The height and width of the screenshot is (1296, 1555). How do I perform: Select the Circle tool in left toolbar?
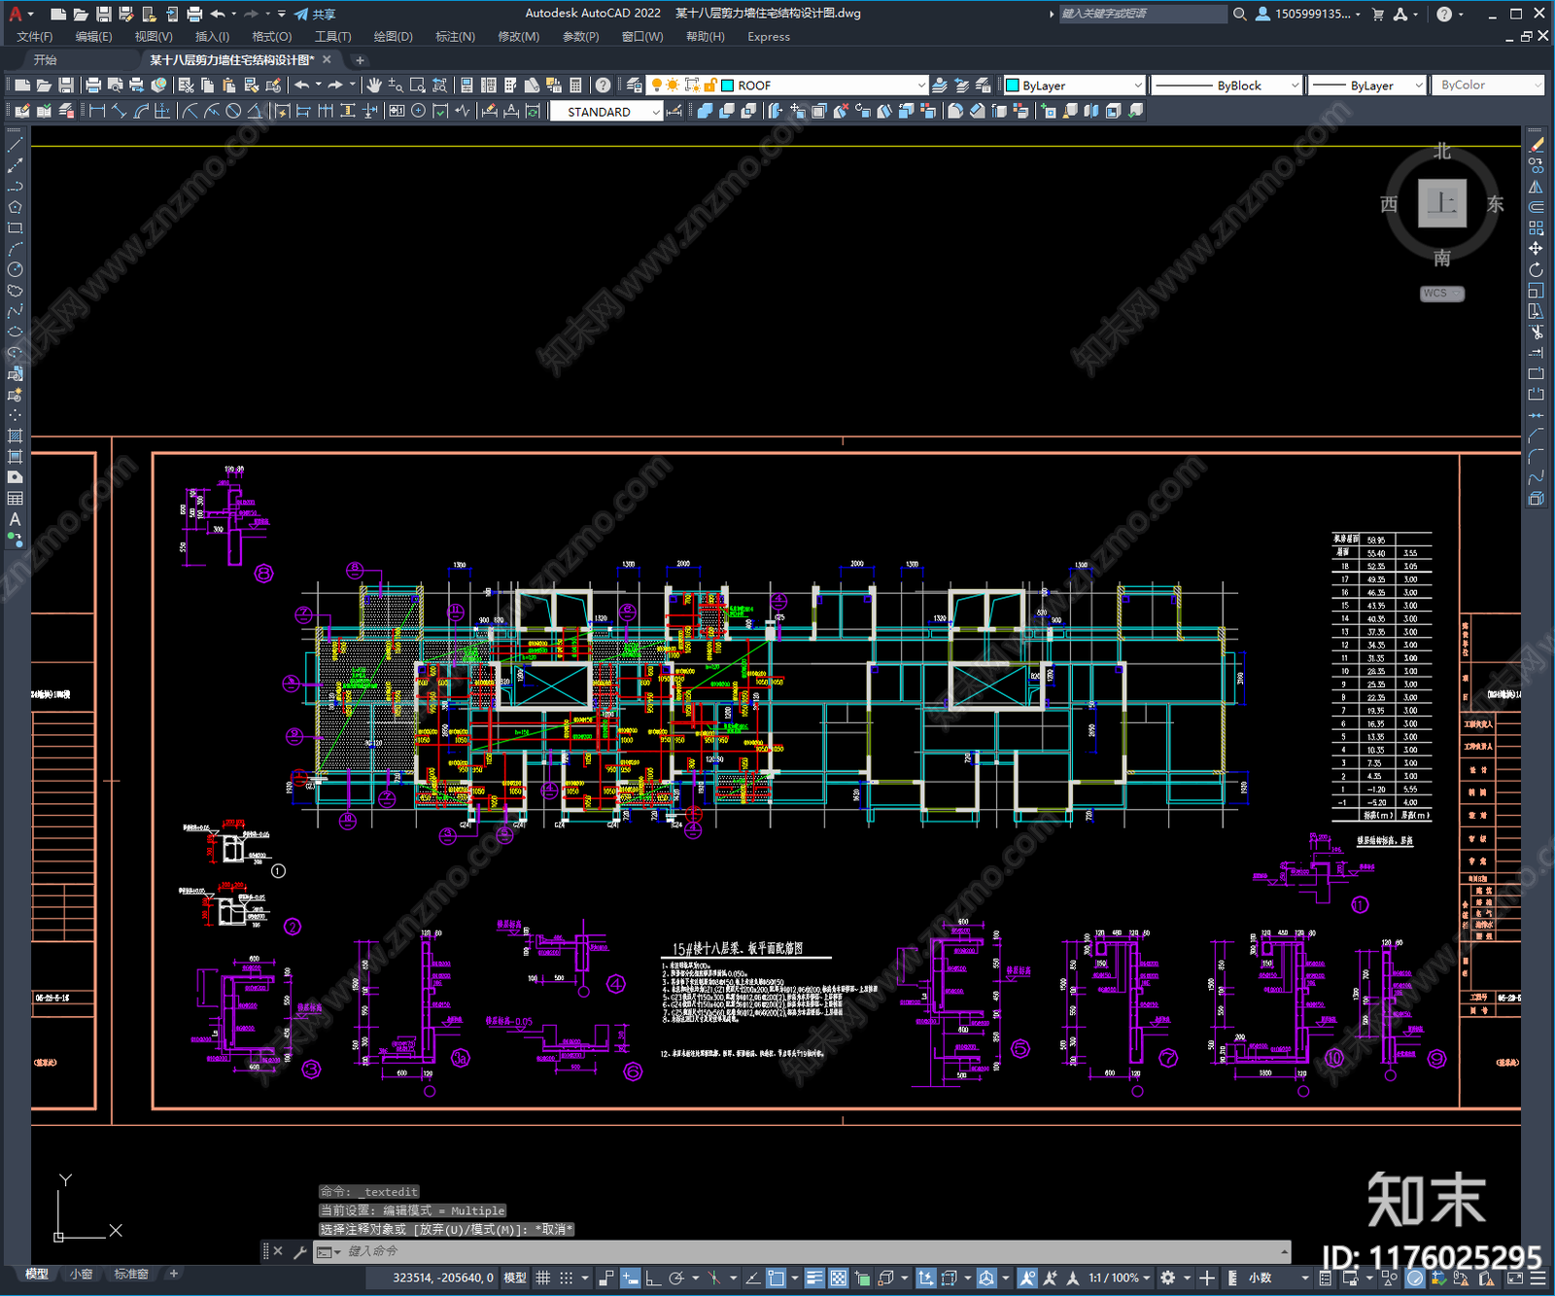pyautogui.click(x=15, y=269)
